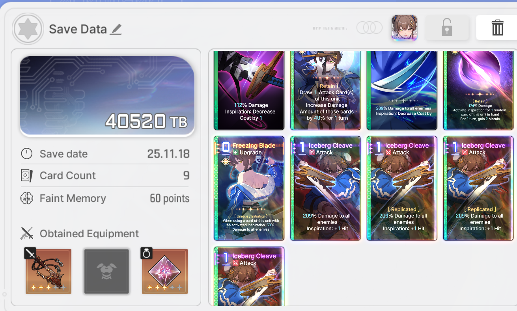Select the equipped weapon item slot
The height and width of the screenshot is (311, 517).
click(49, 271)
